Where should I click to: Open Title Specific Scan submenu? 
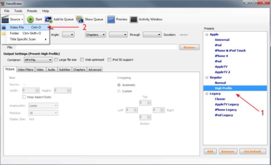click(x=25, y=39)
